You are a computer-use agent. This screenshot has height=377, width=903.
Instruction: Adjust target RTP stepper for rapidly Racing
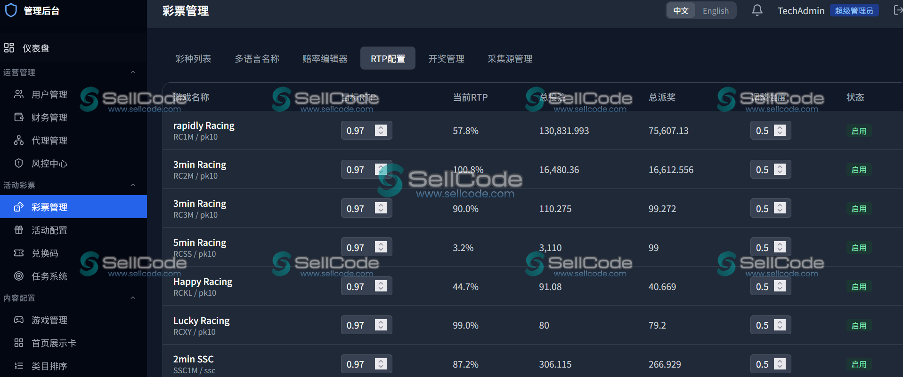click(381, 130)
